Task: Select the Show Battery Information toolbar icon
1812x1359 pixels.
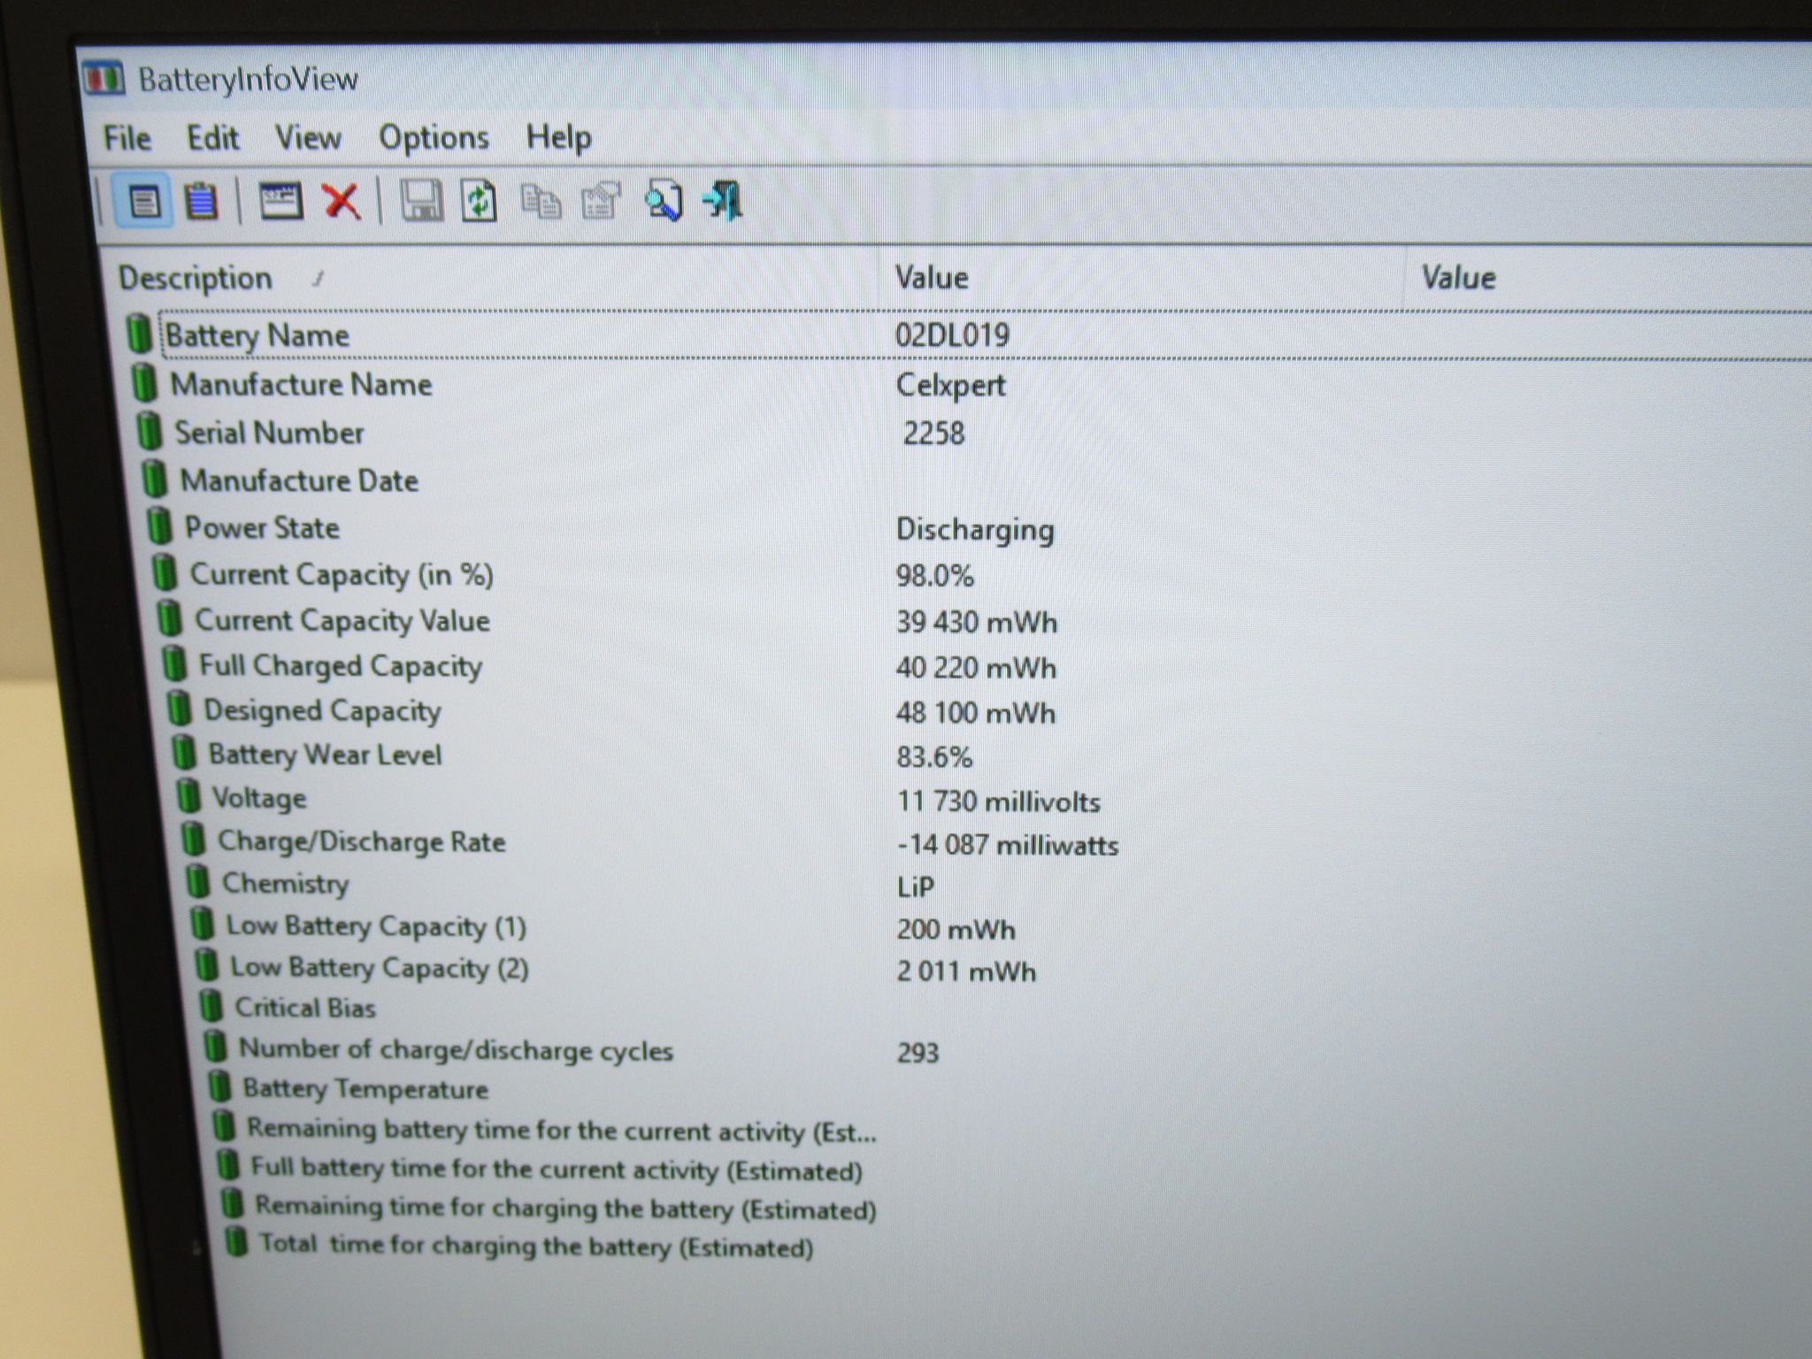Action: pos(144,202)
